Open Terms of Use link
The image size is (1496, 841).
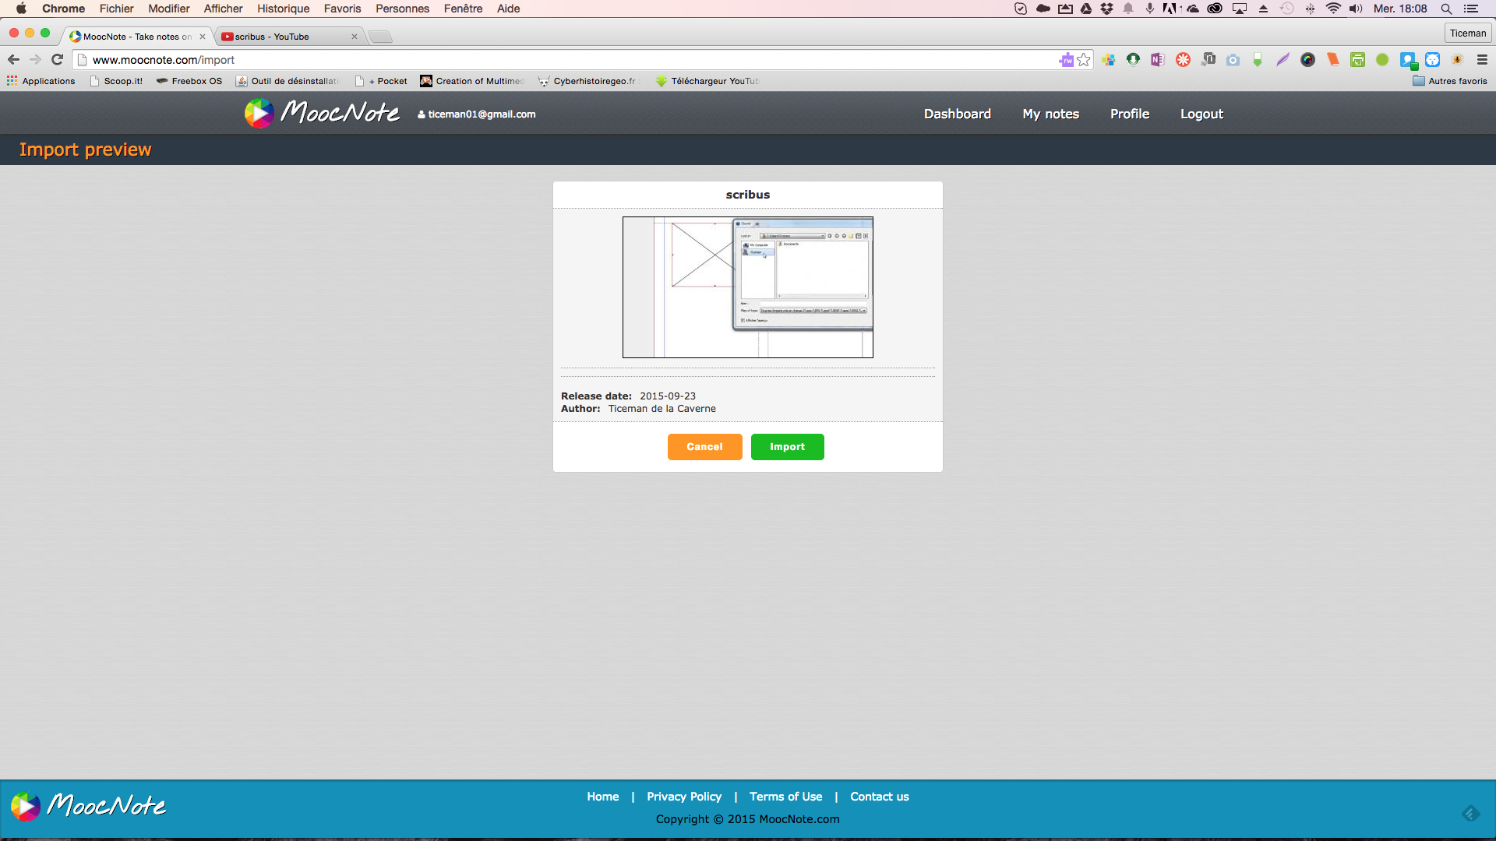(785, 797)
